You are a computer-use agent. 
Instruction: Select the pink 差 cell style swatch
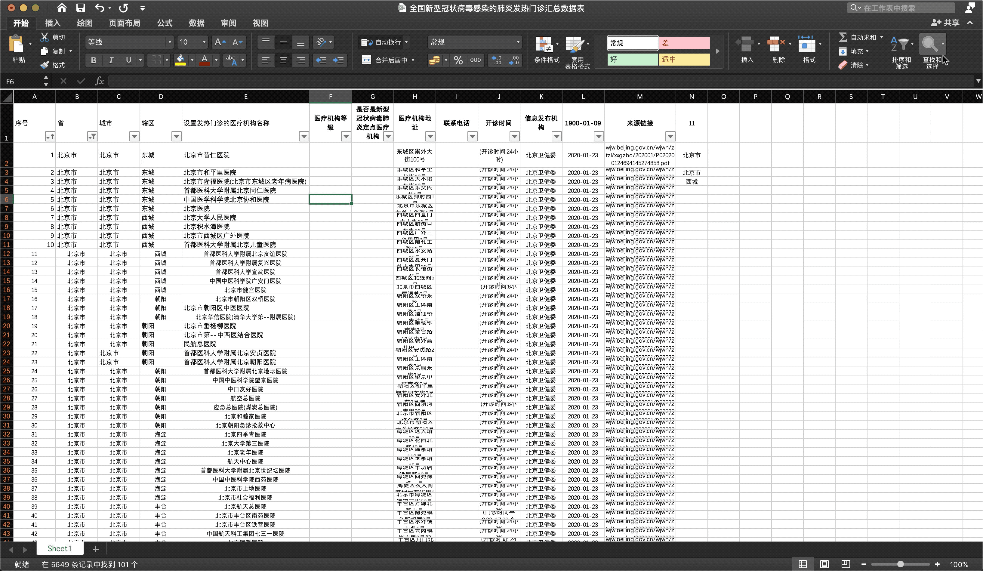pyautogui.click(x=684, y=43)
